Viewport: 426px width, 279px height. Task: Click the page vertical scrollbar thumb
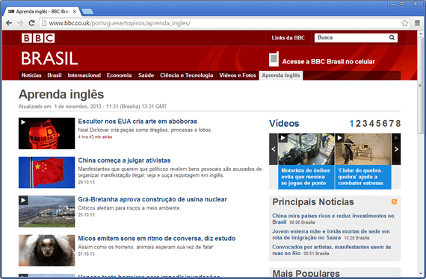(420, 87)
